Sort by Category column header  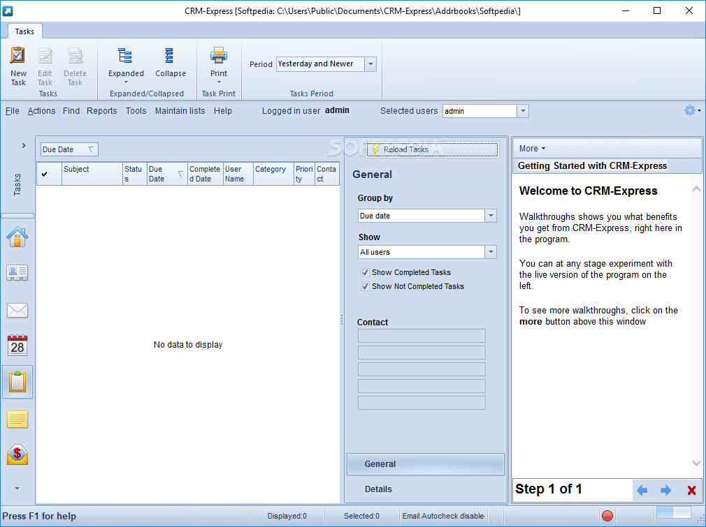point(273,174)
